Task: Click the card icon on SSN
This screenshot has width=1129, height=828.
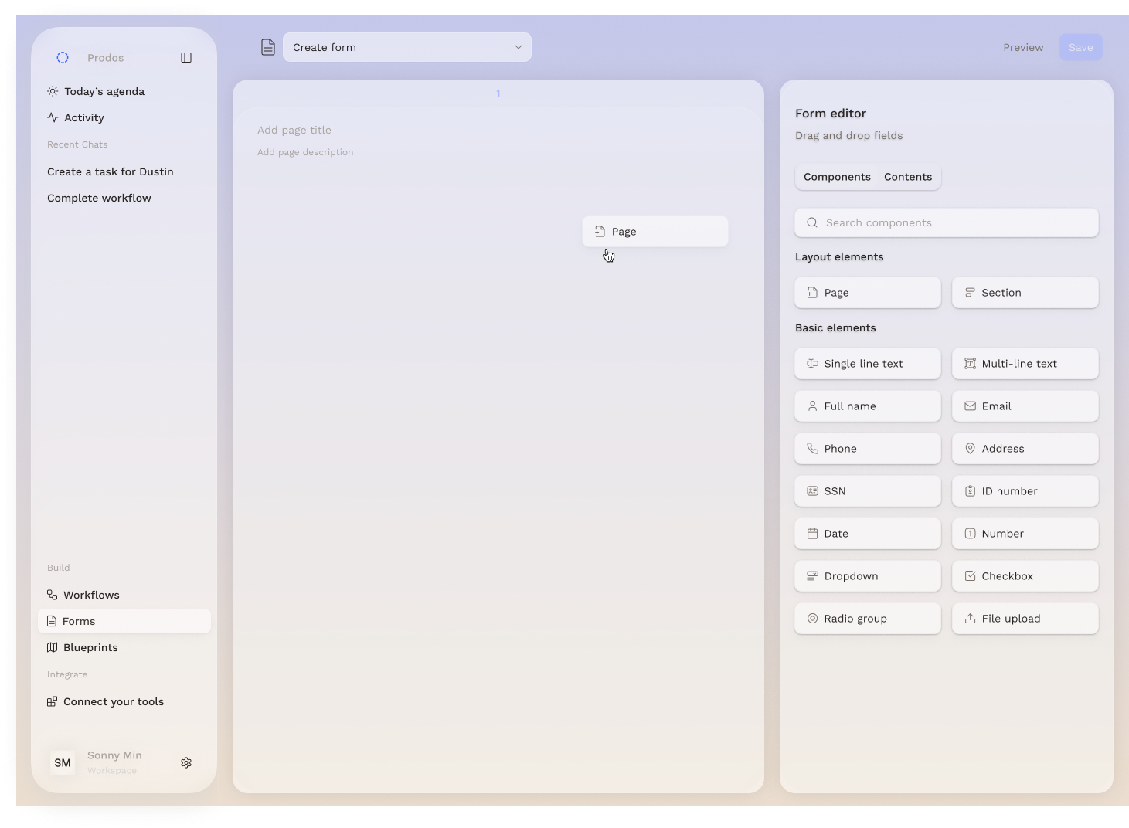Action: [812, 491]
